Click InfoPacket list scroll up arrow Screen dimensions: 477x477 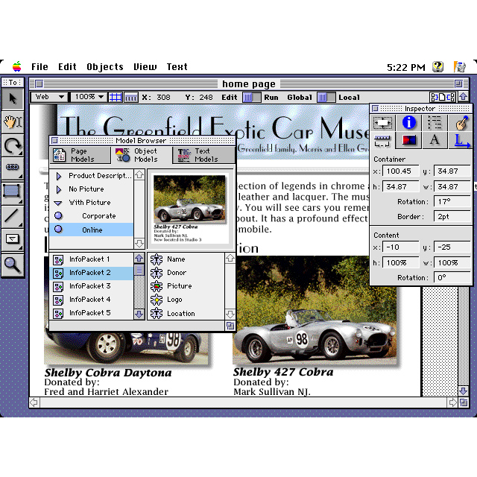139,258
